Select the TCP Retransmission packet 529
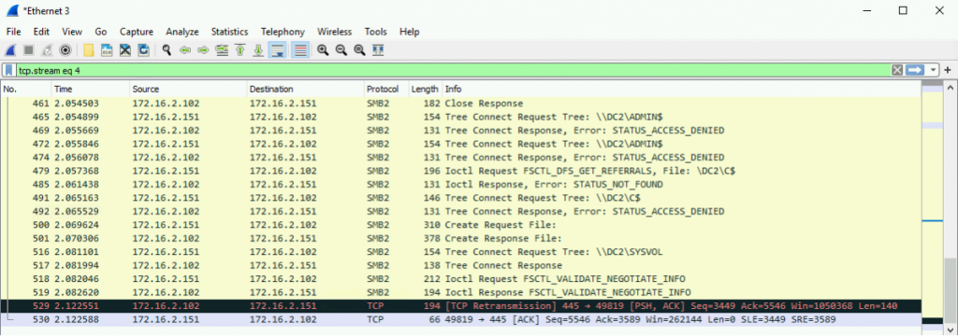The width and height of the screenshot is (958, 336). (461, 306)
